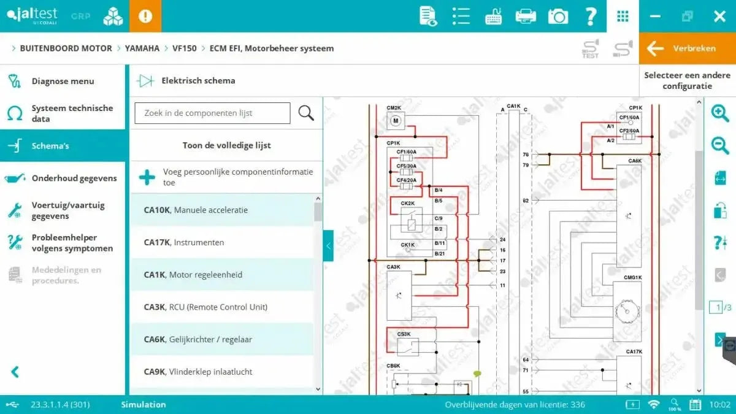Image resolution: width=736 pixels, height=414 pixels.
Task: Adjust the 100% zoom control in status bar
Action: (674, 405)
